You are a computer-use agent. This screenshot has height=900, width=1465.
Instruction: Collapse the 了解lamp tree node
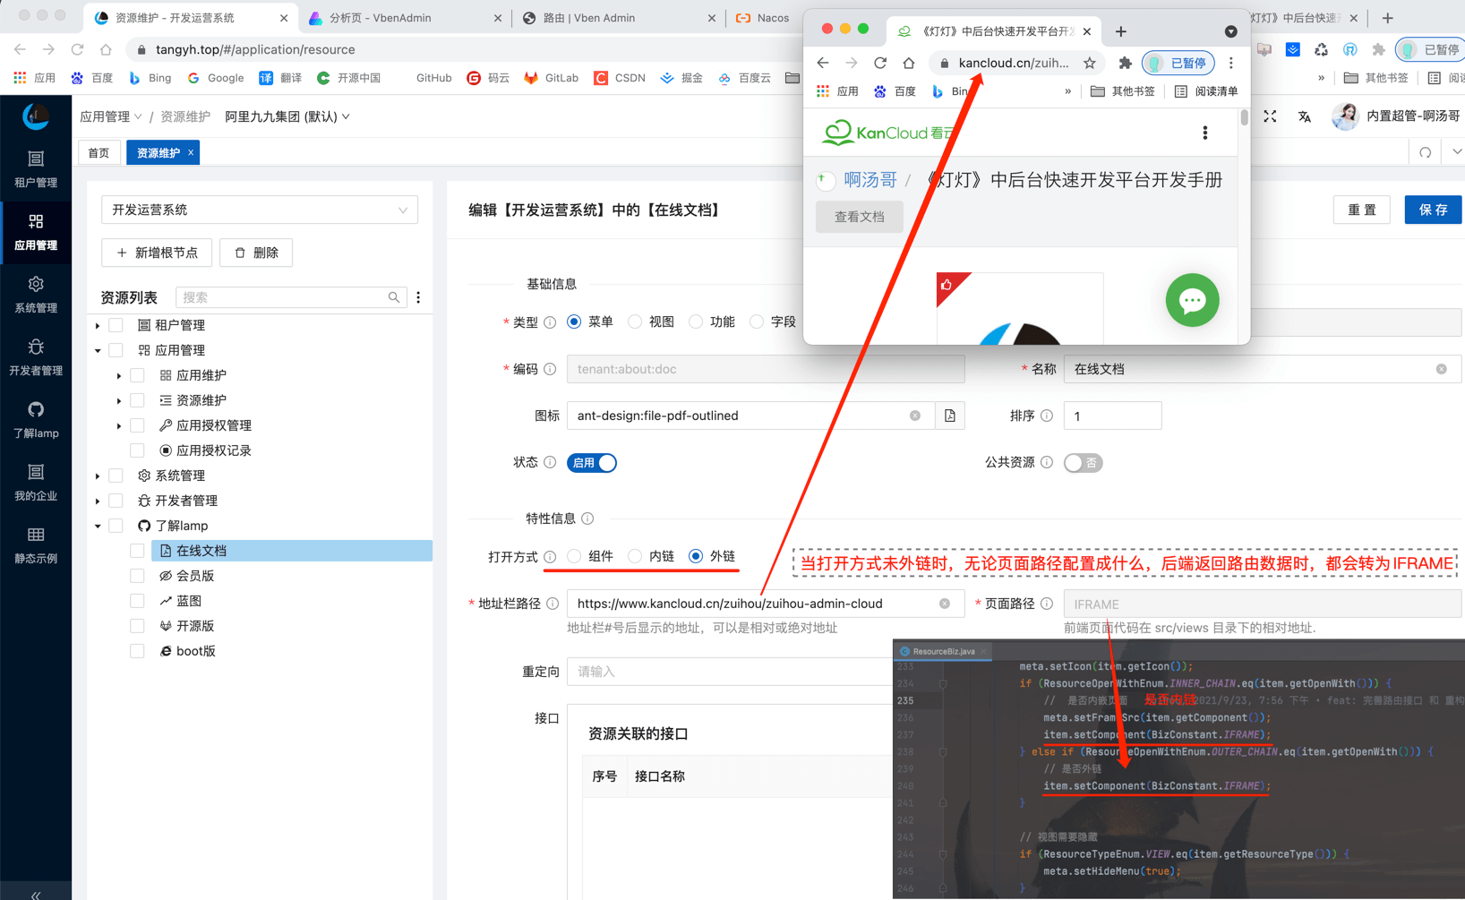pos(98,527)
